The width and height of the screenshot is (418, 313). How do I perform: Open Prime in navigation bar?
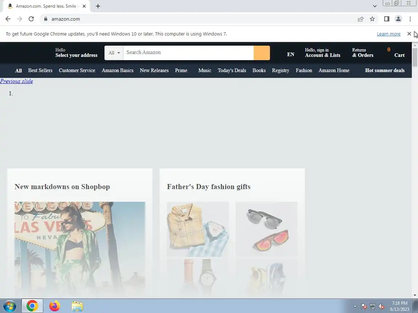(181, 71)
